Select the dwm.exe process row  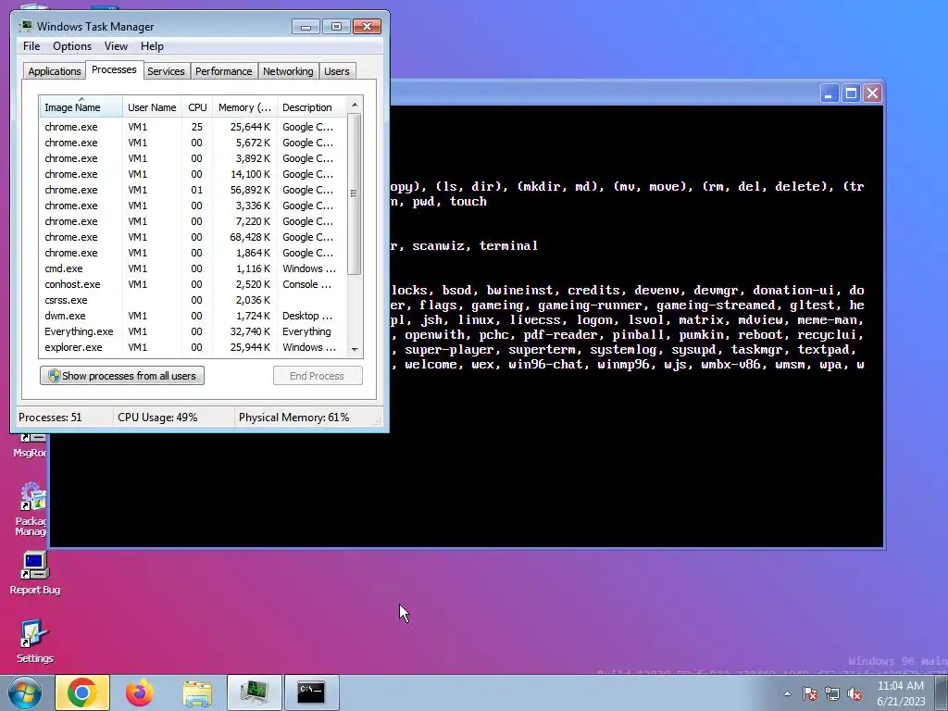[193, 316]
